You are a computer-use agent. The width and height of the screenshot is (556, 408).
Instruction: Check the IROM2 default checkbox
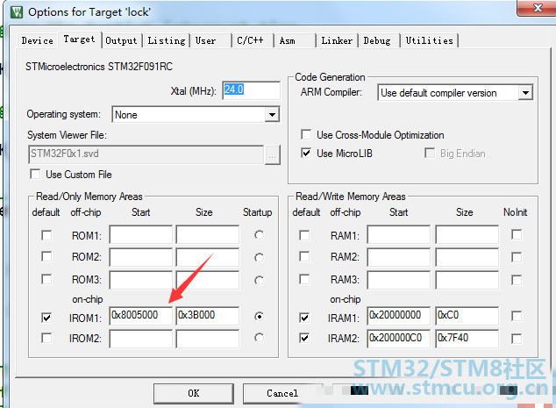point(46,338)
